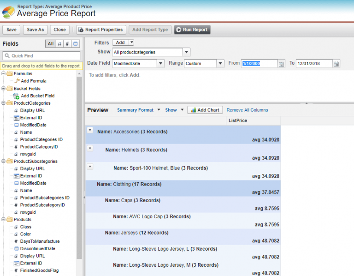Click the Add Bucket Field icon

(x=16, y=96)
